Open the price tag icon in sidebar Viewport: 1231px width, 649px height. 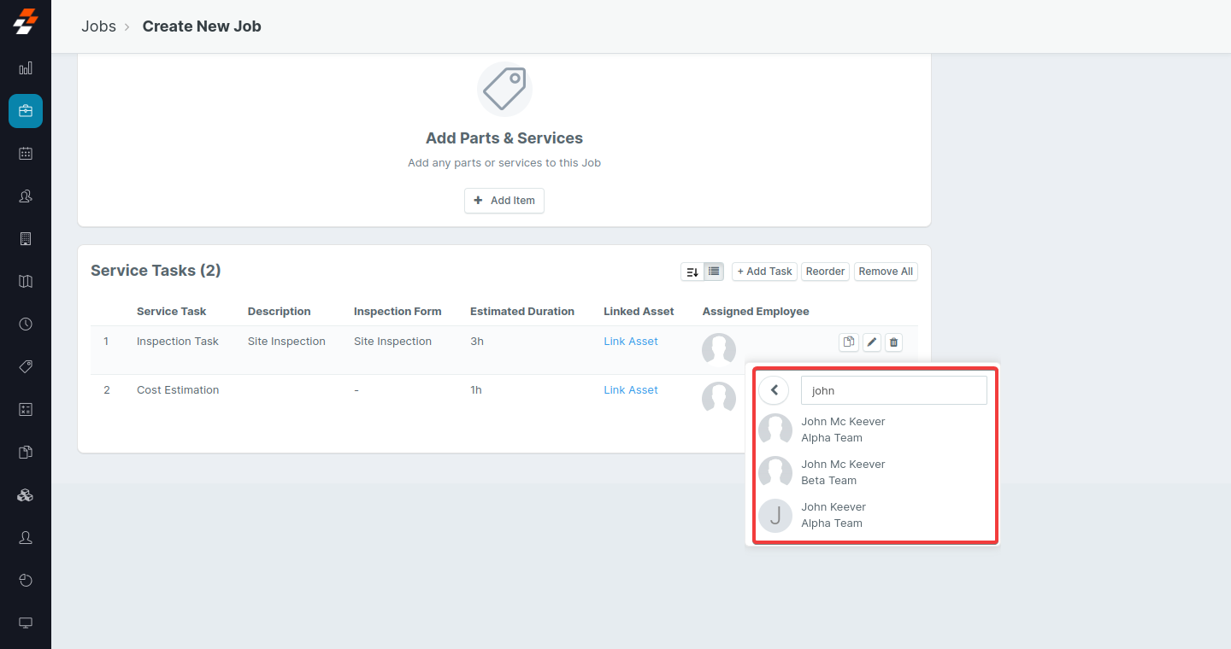click(x=25, y=366)
